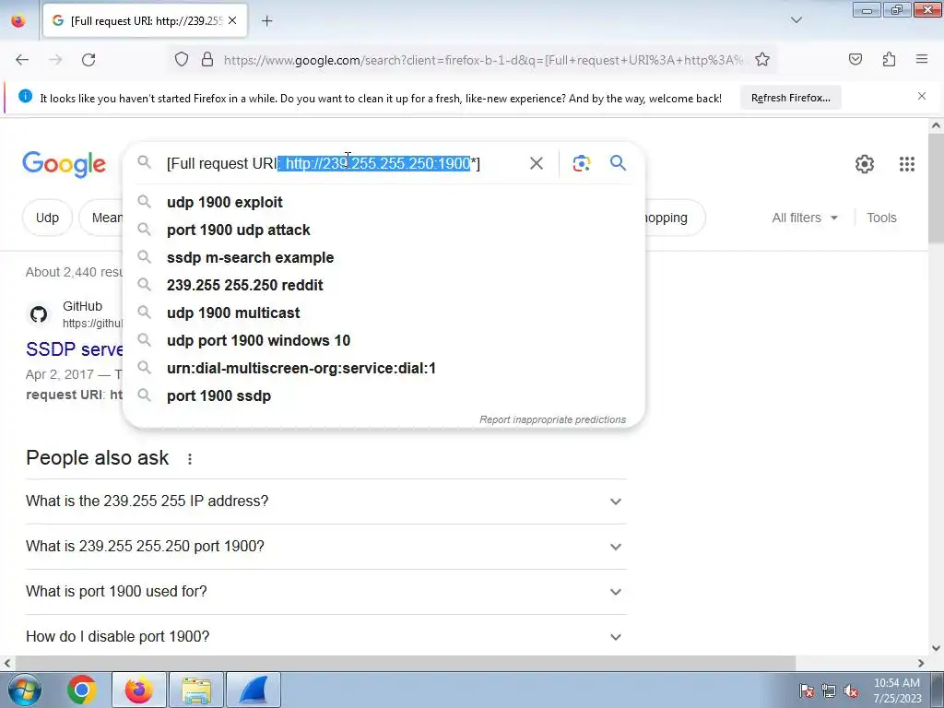The height and width of the screenshot is (708, 944).
Task: Click the site security padlock icon
Action: pyautogui.click(x=207, y=60)
